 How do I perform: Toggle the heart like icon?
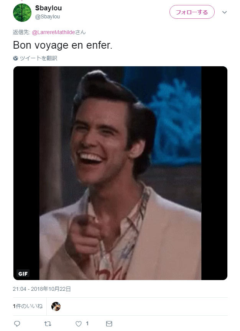click(x=79, y=324)
